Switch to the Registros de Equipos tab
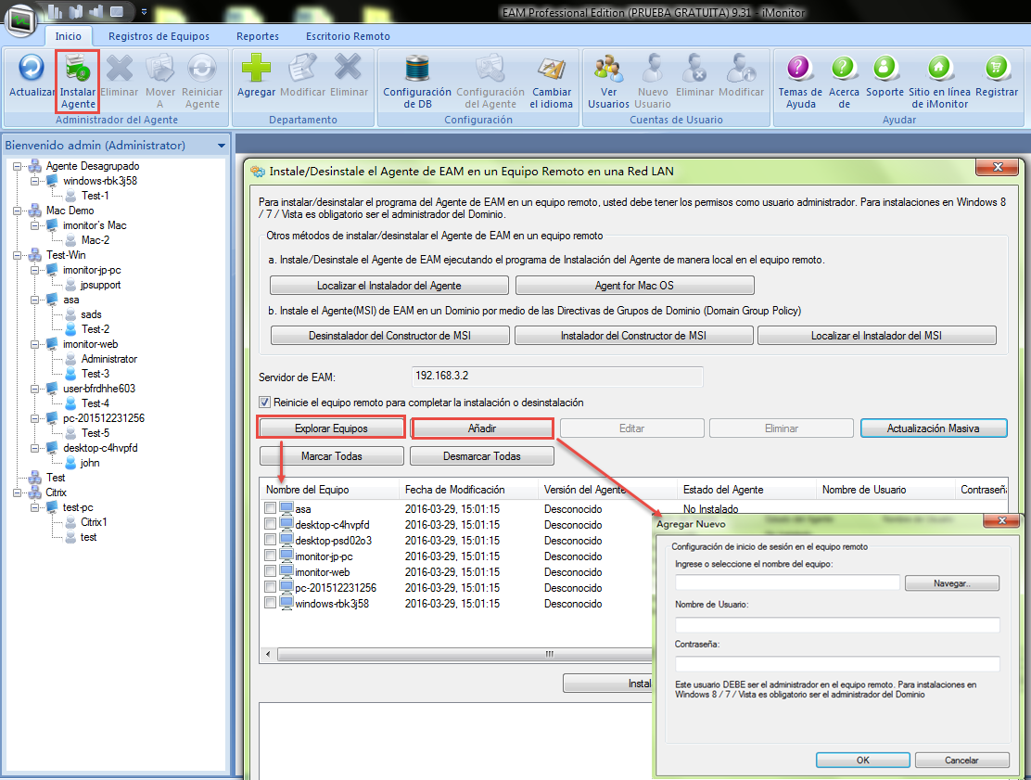Viewport: 1031px width, 780px height. (x=159, y=36)
